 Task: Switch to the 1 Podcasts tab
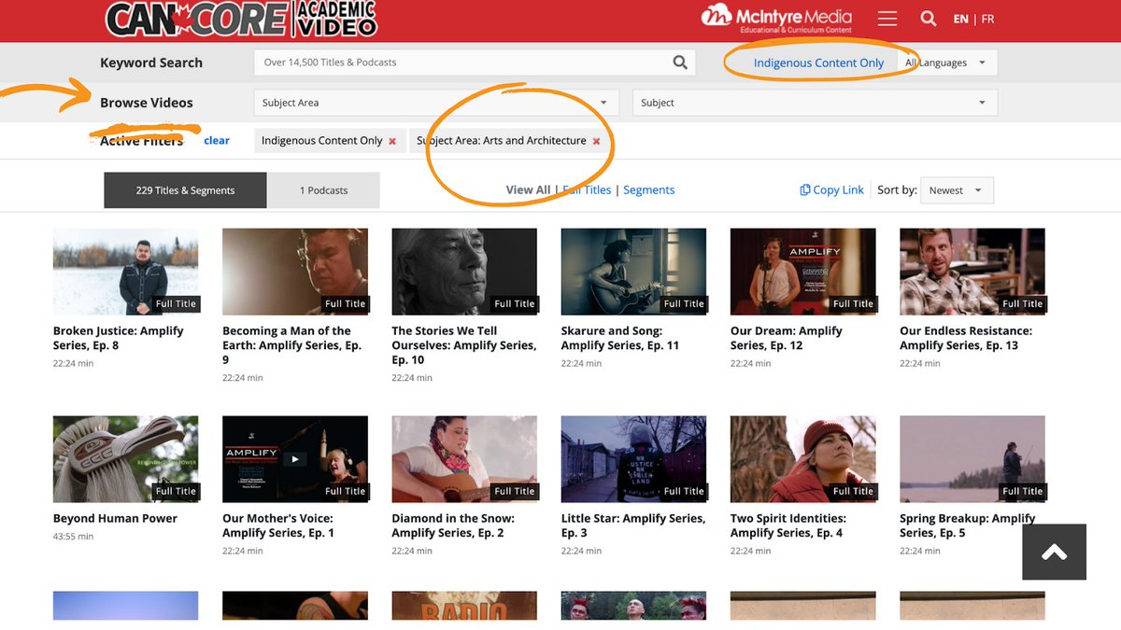(324, 189)
